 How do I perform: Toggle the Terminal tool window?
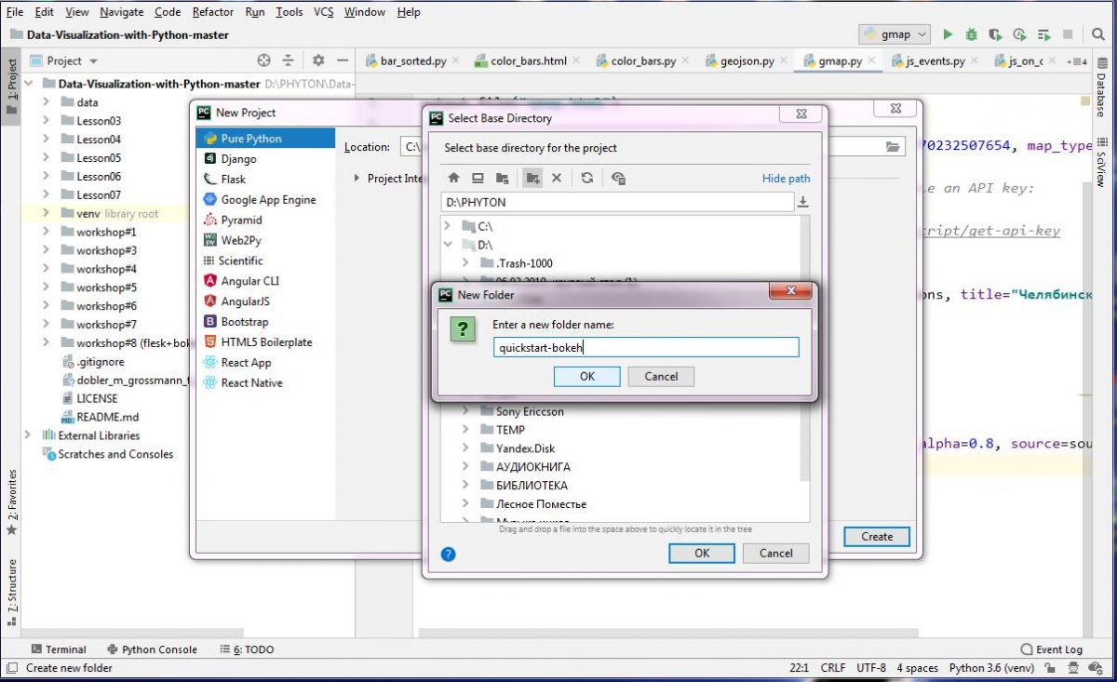pyautogui.click(x=58, y=649)
